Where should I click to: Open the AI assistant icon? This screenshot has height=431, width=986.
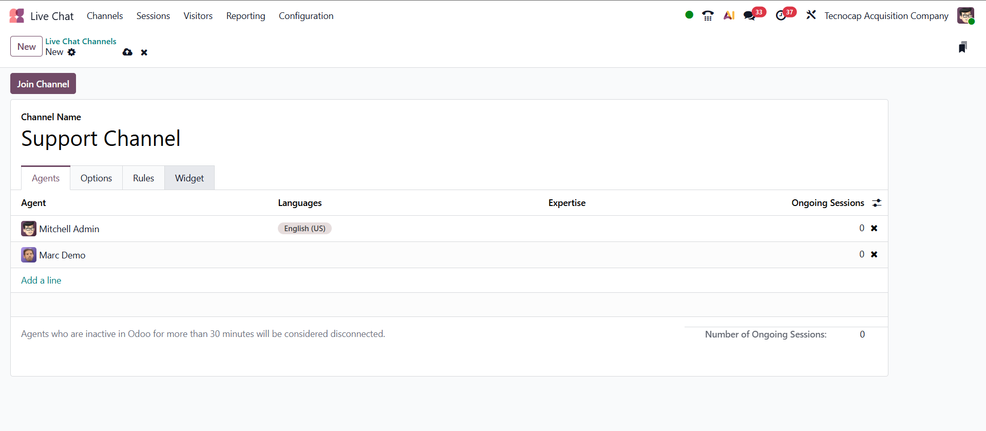[x=729, y=15]
